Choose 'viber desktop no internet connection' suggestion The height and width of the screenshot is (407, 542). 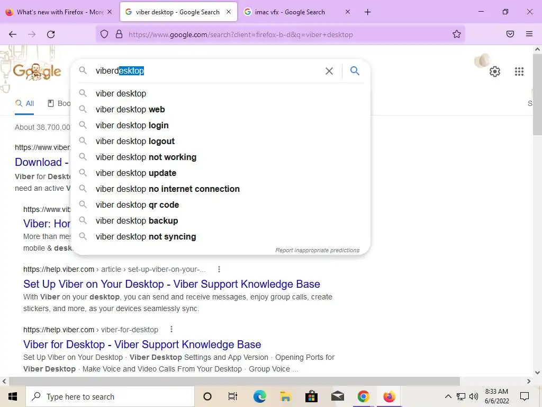pyautogui.click(x=220, y=189)
